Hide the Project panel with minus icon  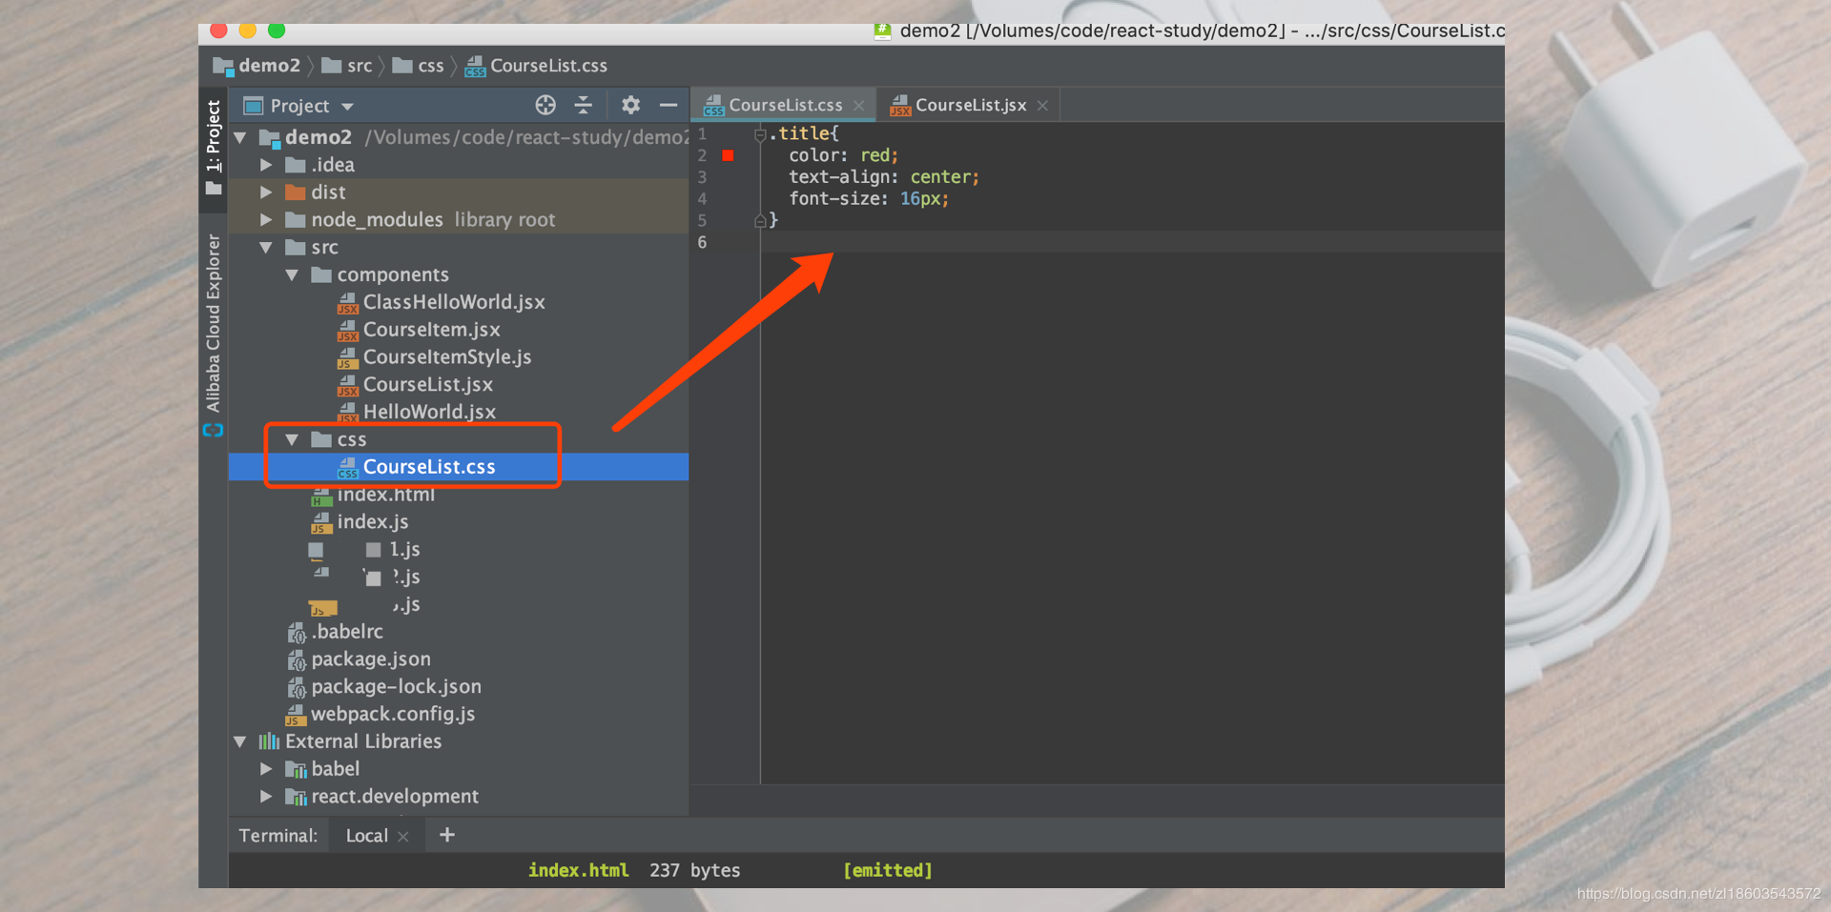tap(669, 105)
